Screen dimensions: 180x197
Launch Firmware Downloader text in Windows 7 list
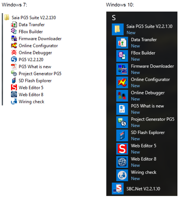(x=40, y=39)
